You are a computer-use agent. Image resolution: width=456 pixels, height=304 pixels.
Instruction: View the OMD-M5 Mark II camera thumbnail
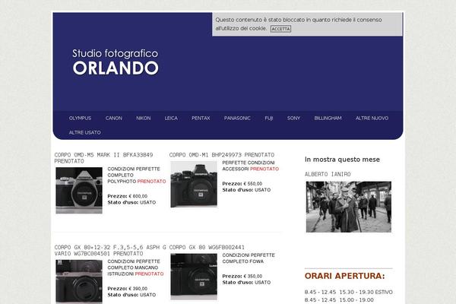pos(79,190)
